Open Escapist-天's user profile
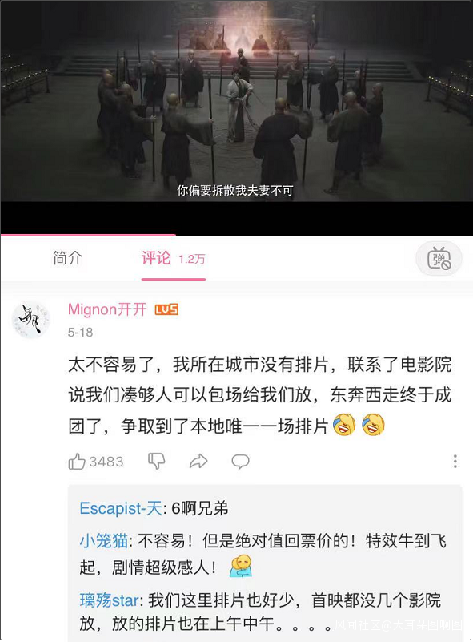 coord(121,508)
